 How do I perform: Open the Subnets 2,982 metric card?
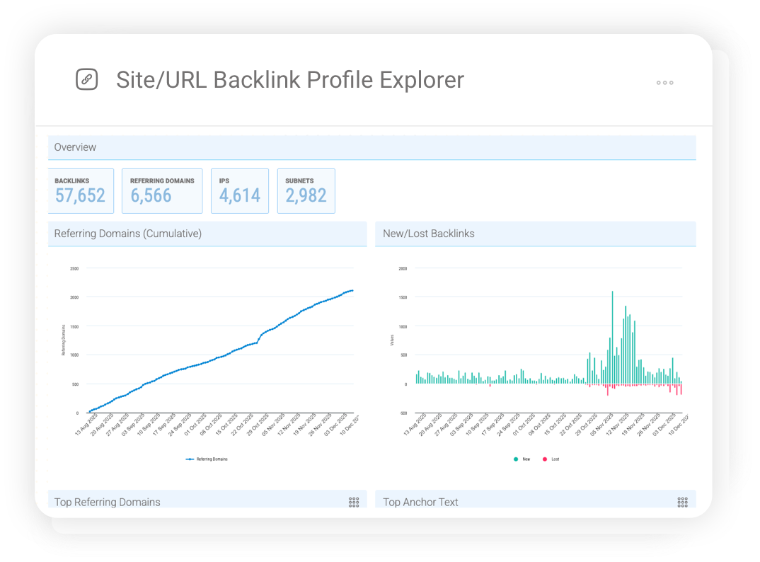tap(306, 190)
